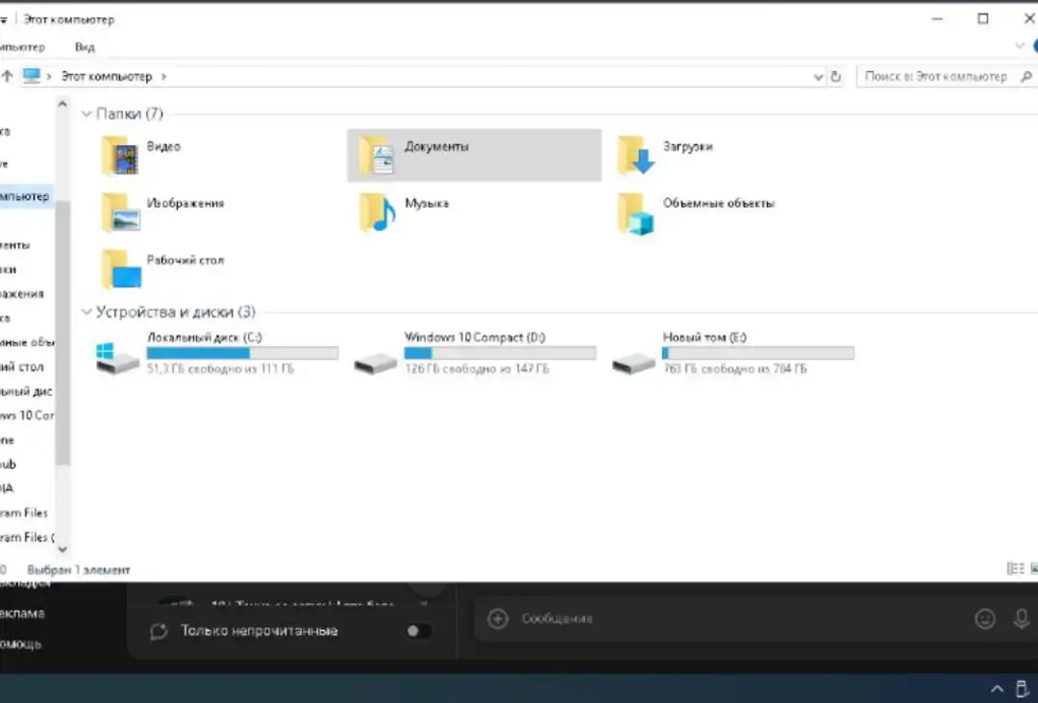Viewport: 1038px width, 703px height.
Task: Toggle the Только непрочитанные switch
Action: [418, 631]
